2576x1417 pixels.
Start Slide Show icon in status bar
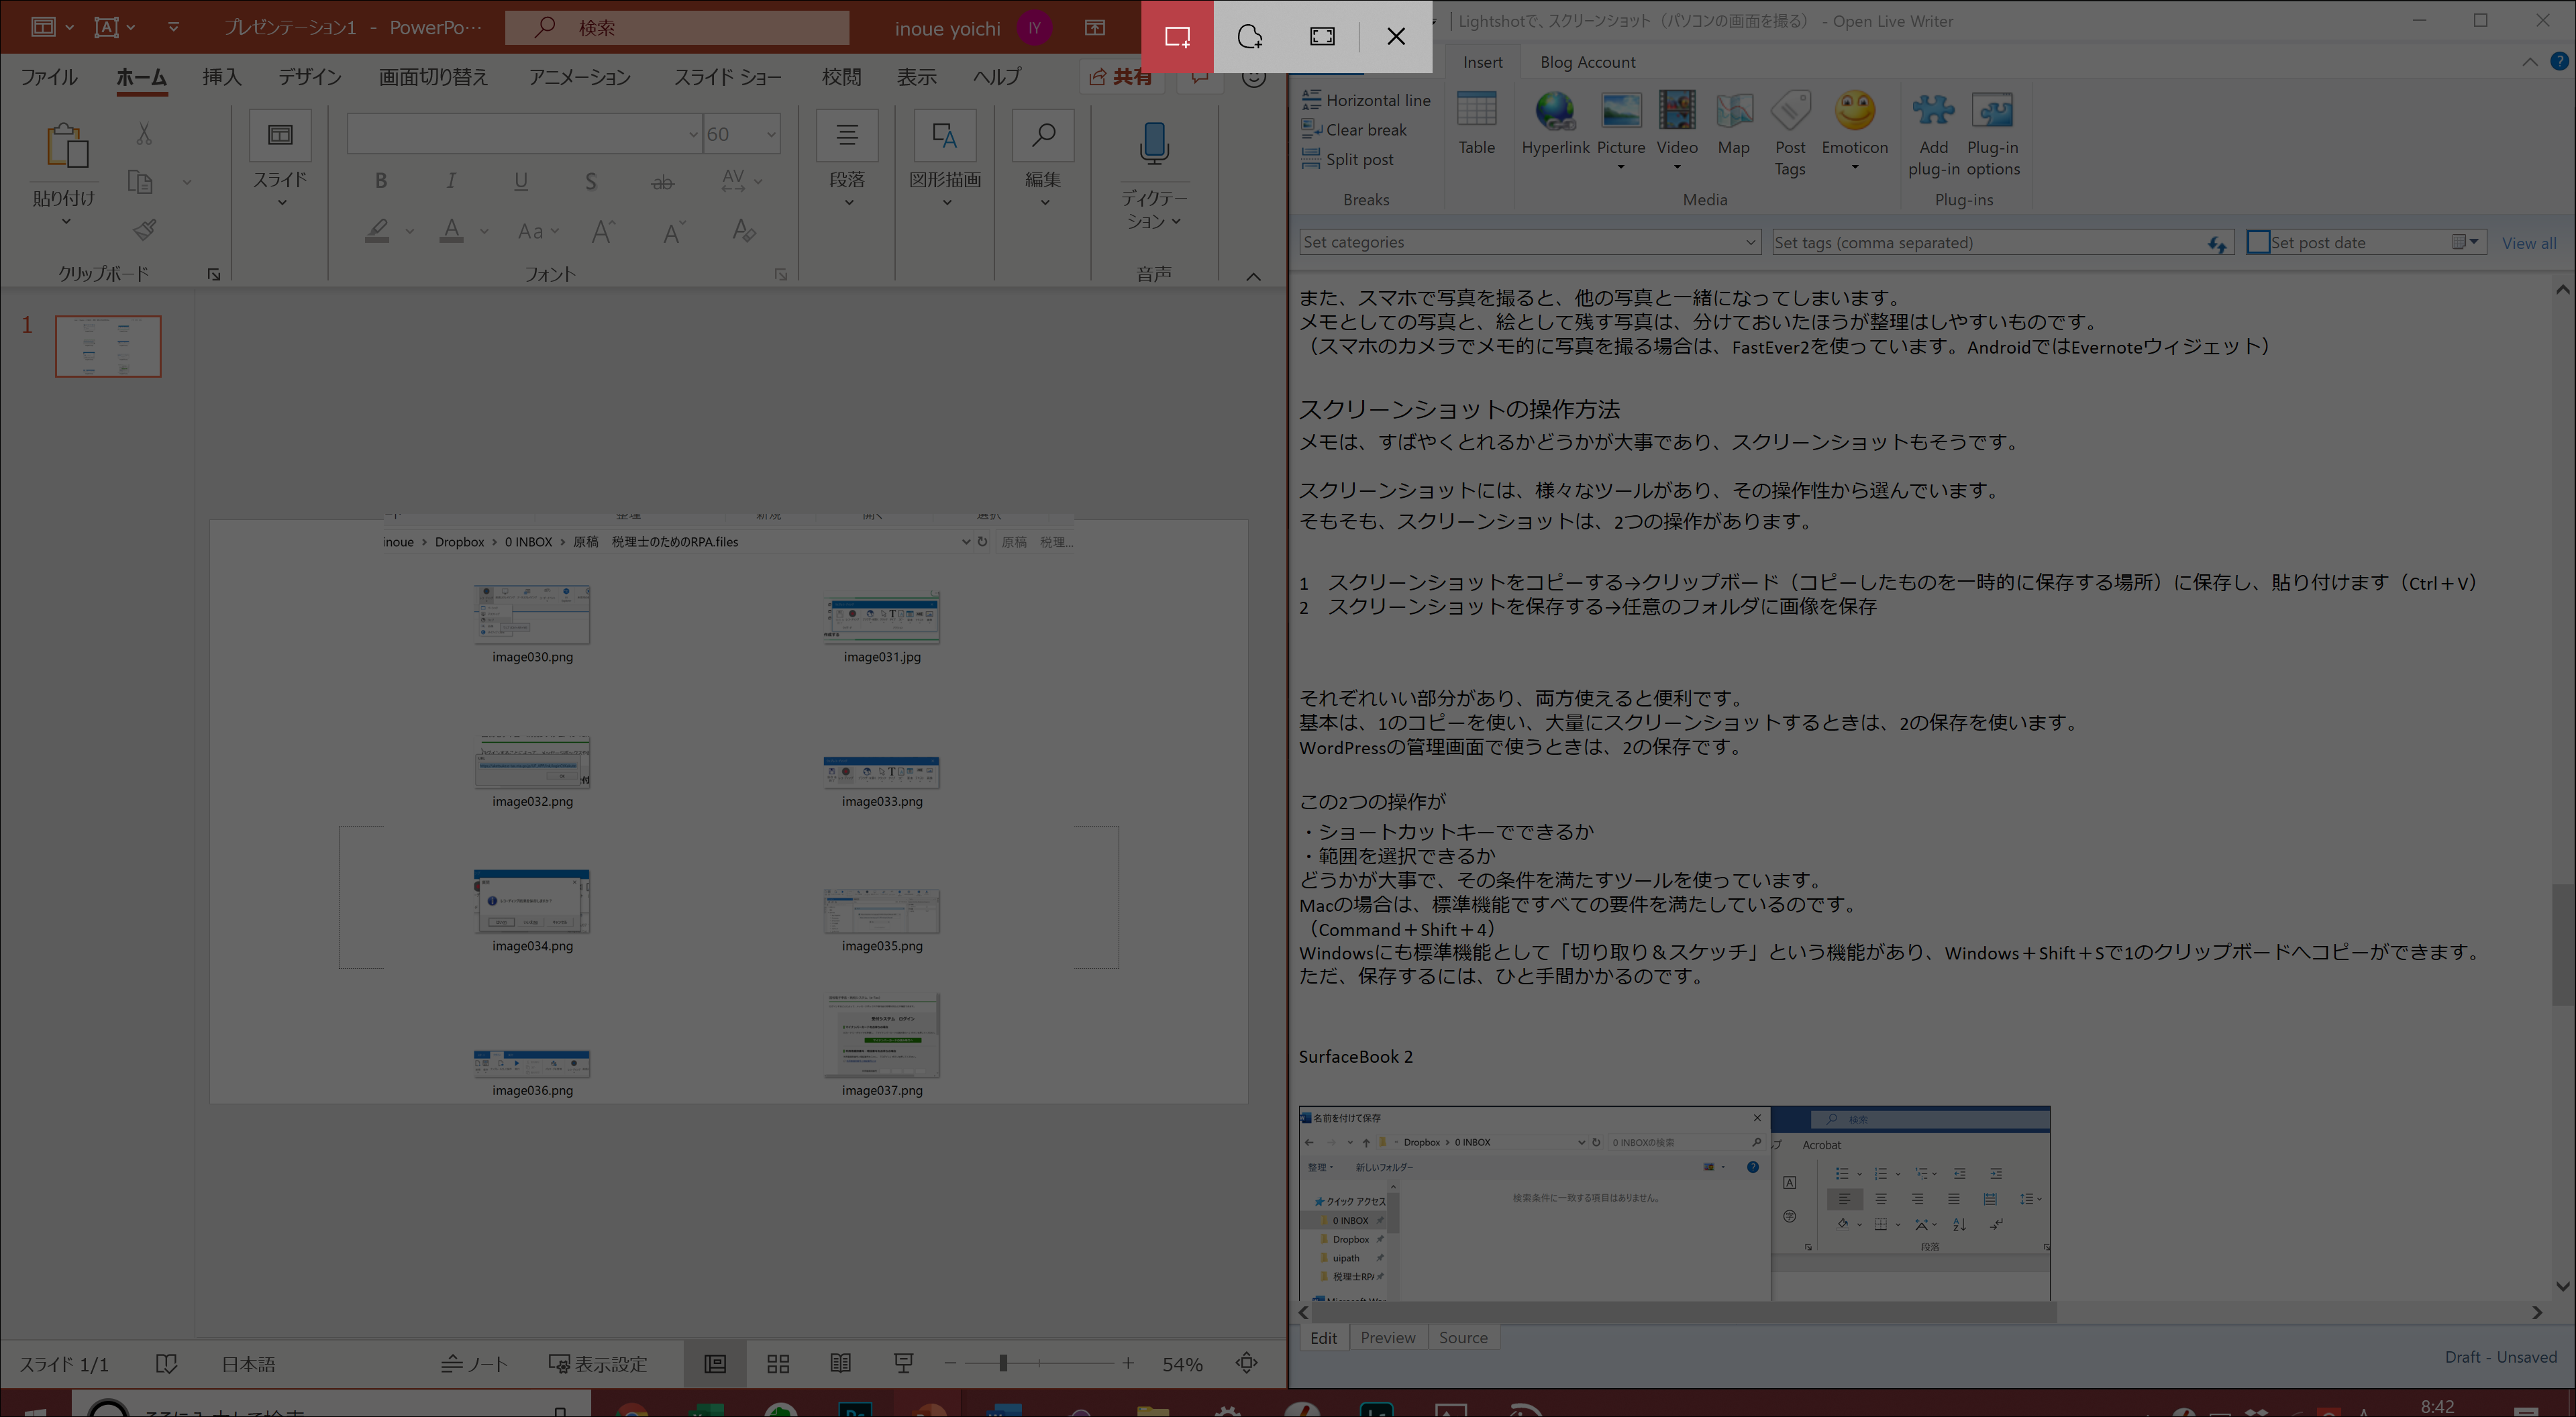click(904, 1364)
